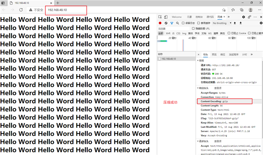This screenshot has height=155, width=263.
Task: Open network search with the magnifier icon
Action: tap(178, 23)
